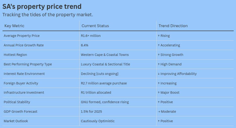Click the right arrow next to Moderate
The height and width of the screenshot is (128, 236).
click(159, 112)
